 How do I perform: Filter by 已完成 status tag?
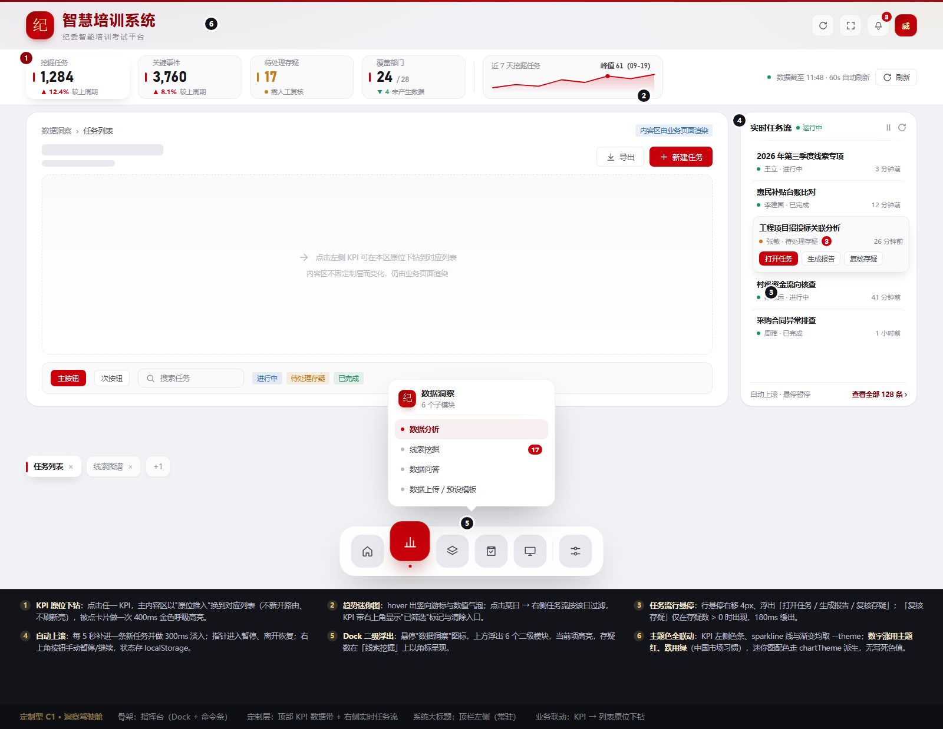point(348,378)
